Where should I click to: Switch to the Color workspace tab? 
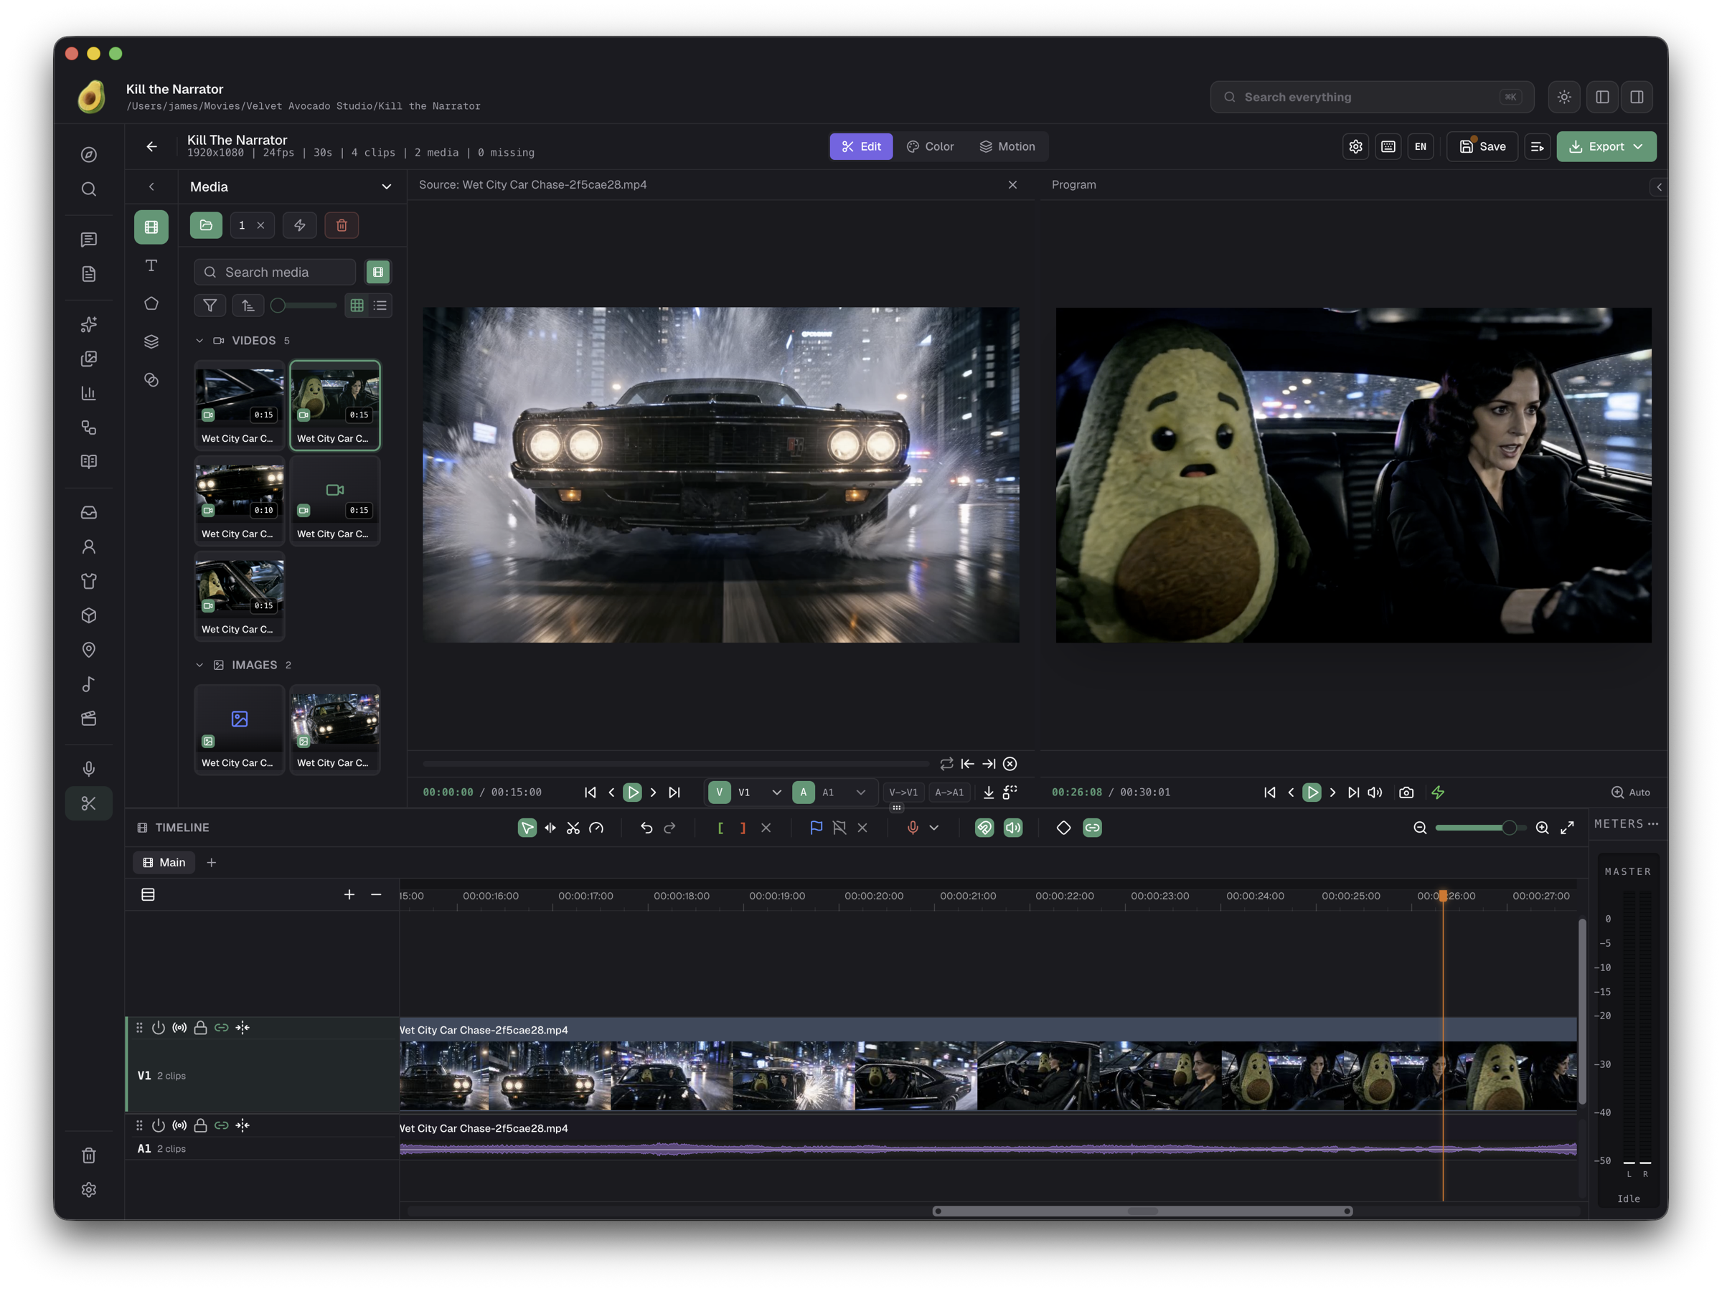coord(929,146)
